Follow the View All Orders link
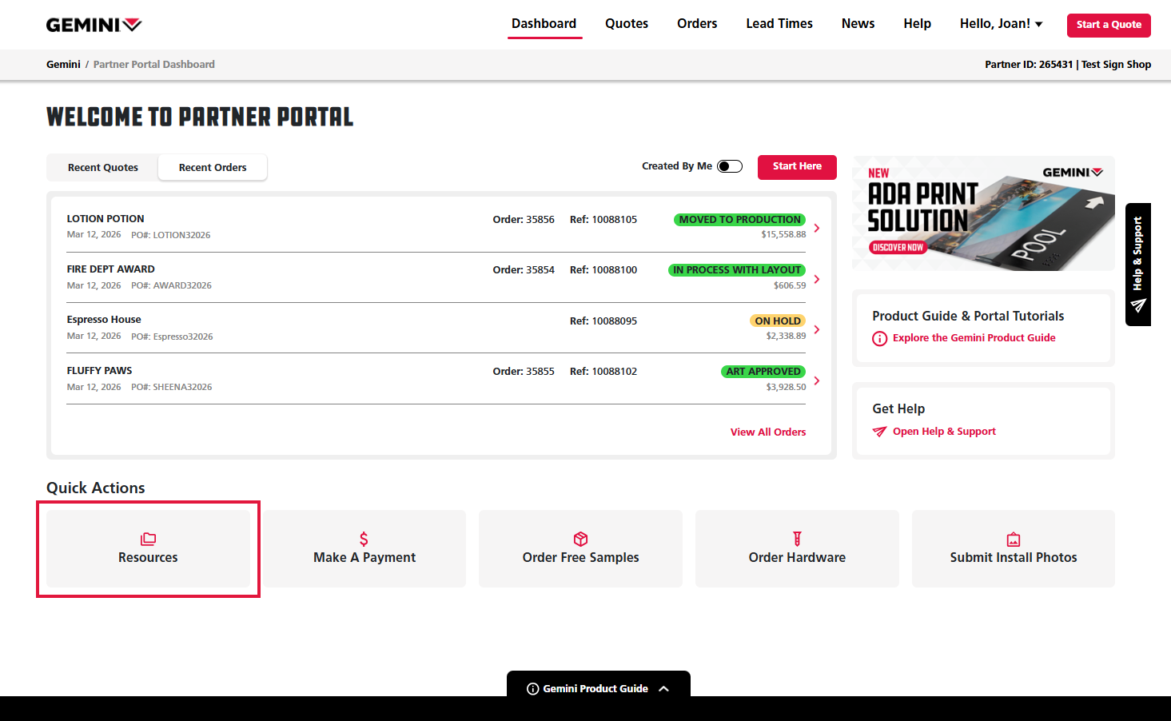Screen dimensions: 1171x721 coord(767,432)
